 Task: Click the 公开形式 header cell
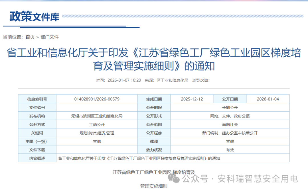pos(154,116)
